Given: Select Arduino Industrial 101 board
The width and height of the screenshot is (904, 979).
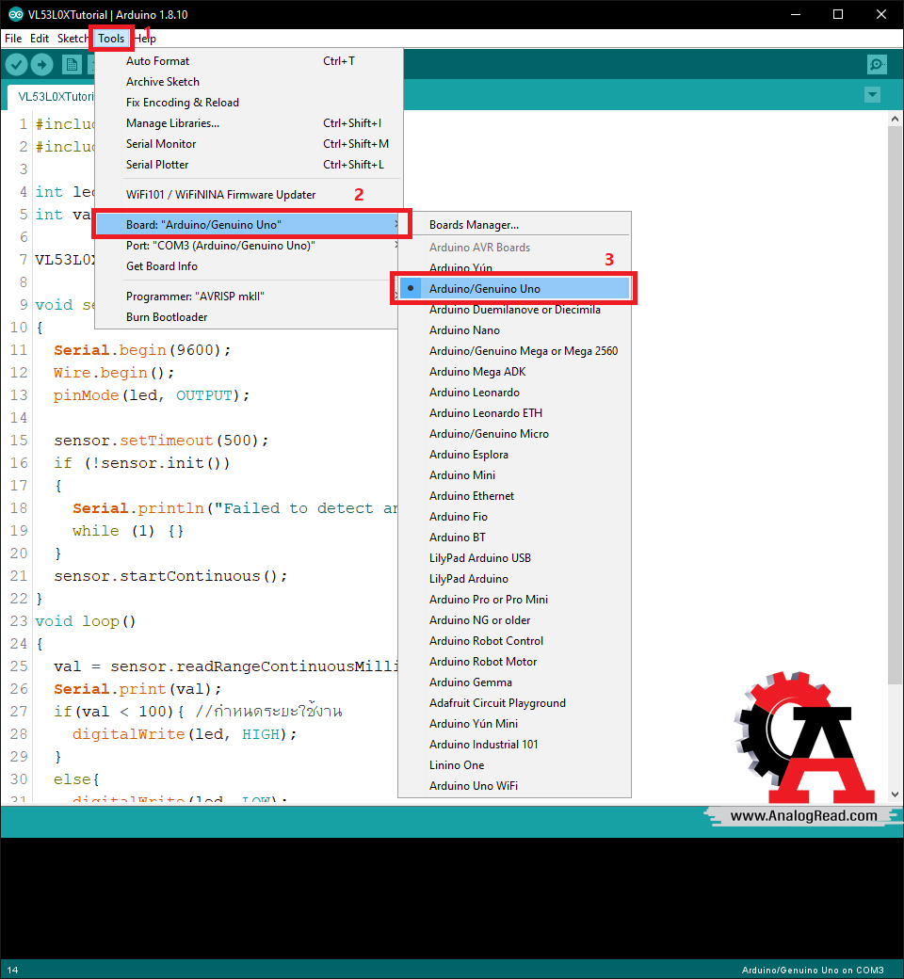Looking at the screenshot, I should (514, 744).
